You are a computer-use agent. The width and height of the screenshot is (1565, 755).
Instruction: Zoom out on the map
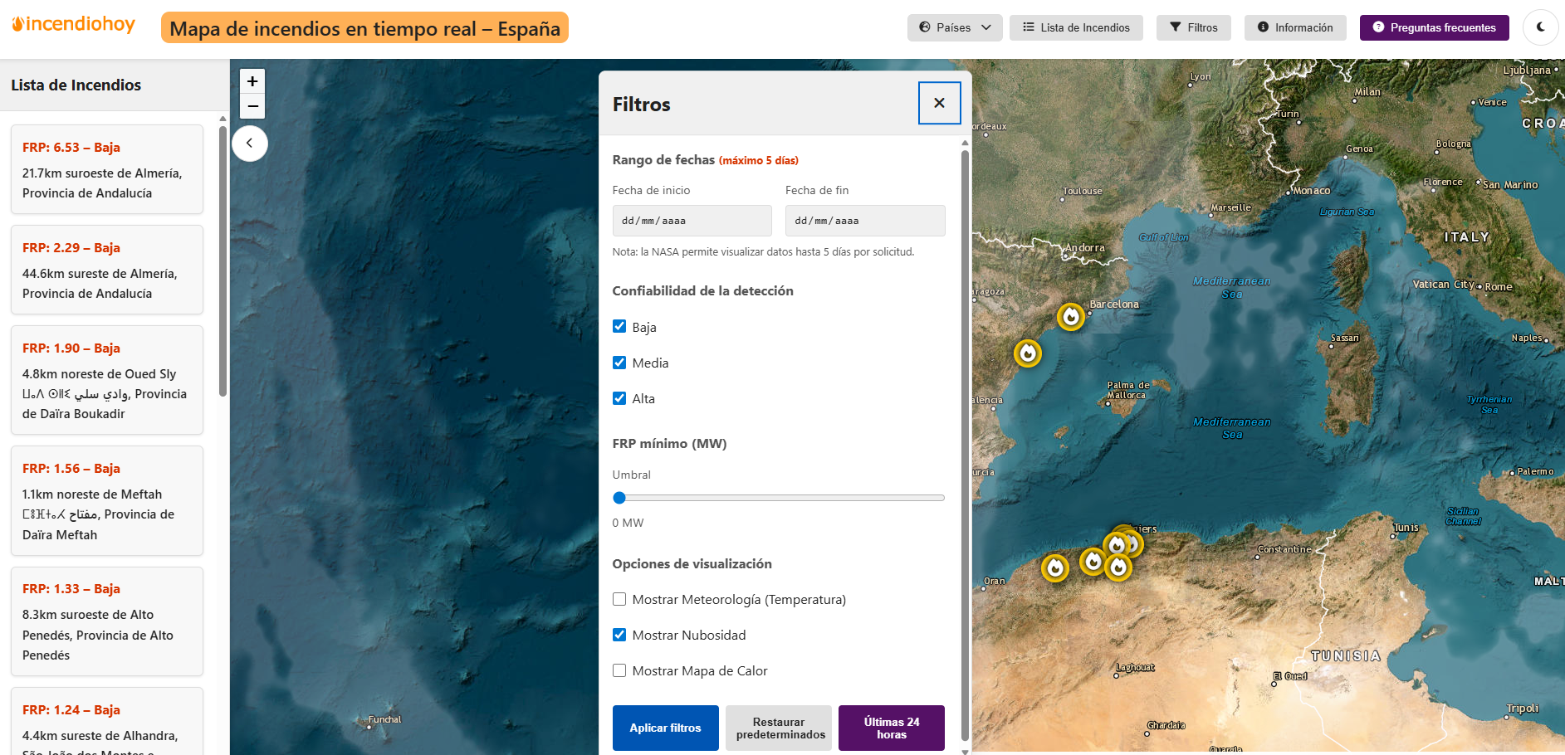tap(252, 106)
